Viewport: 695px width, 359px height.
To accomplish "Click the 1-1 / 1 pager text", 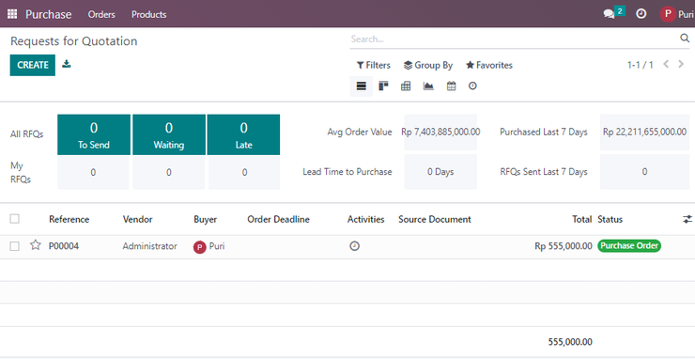I will click(640, 65).
